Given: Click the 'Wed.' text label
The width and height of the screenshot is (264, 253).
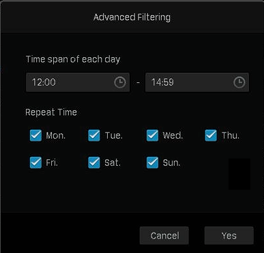Looking at the screenshot, I should [173, 135].
